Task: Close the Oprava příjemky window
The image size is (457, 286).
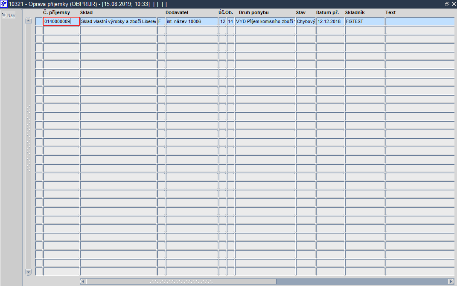Action: [x=454, y=4]
